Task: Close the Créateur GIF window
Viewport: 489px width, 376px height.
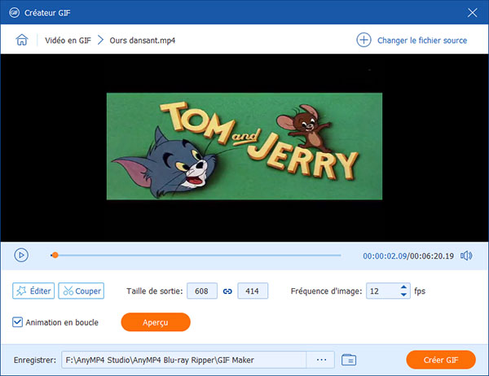Action: click(x=472, y=13)
